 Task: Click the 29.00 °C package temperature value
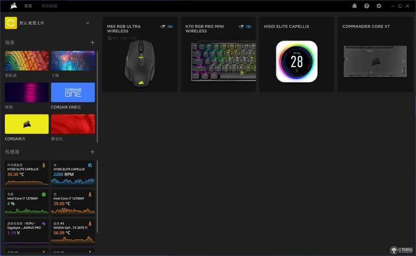tap(62, 203)
